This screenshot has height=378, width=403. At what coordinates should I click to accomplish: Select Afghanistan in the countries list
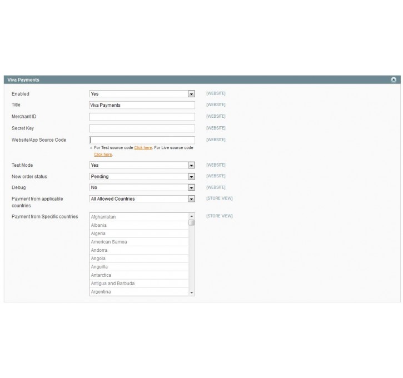[x=139, y=217]
